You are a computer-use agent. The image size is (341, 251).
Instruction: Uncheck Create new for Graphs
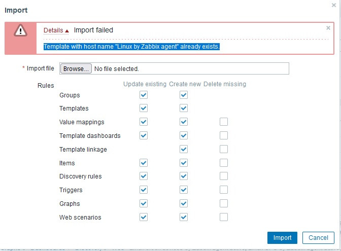184,203
